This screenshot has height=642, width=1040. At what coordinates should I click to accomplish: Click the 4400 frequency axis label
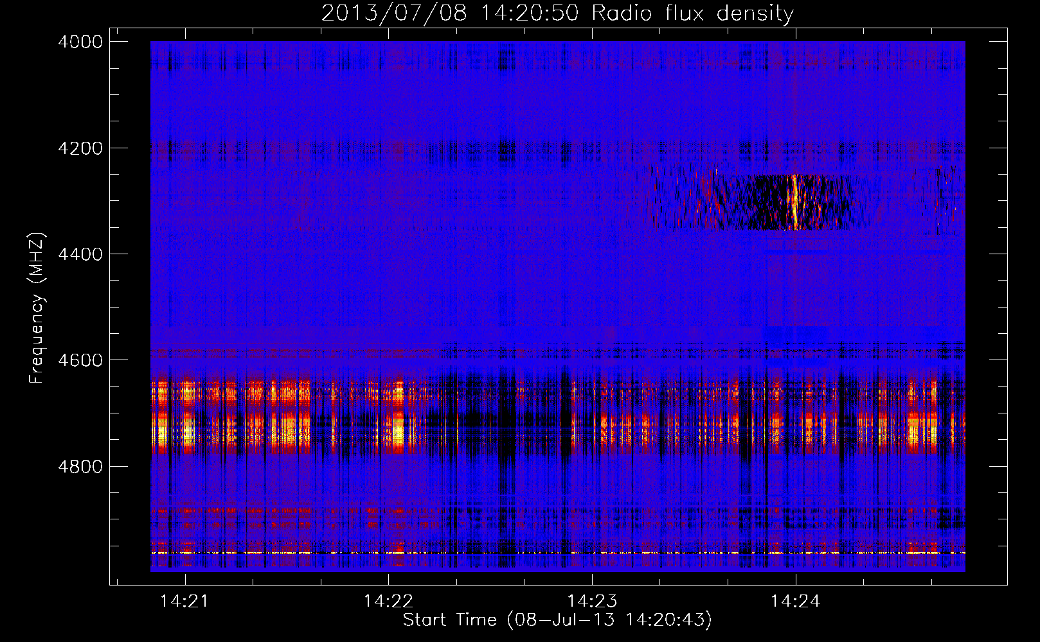pos(80,254)
